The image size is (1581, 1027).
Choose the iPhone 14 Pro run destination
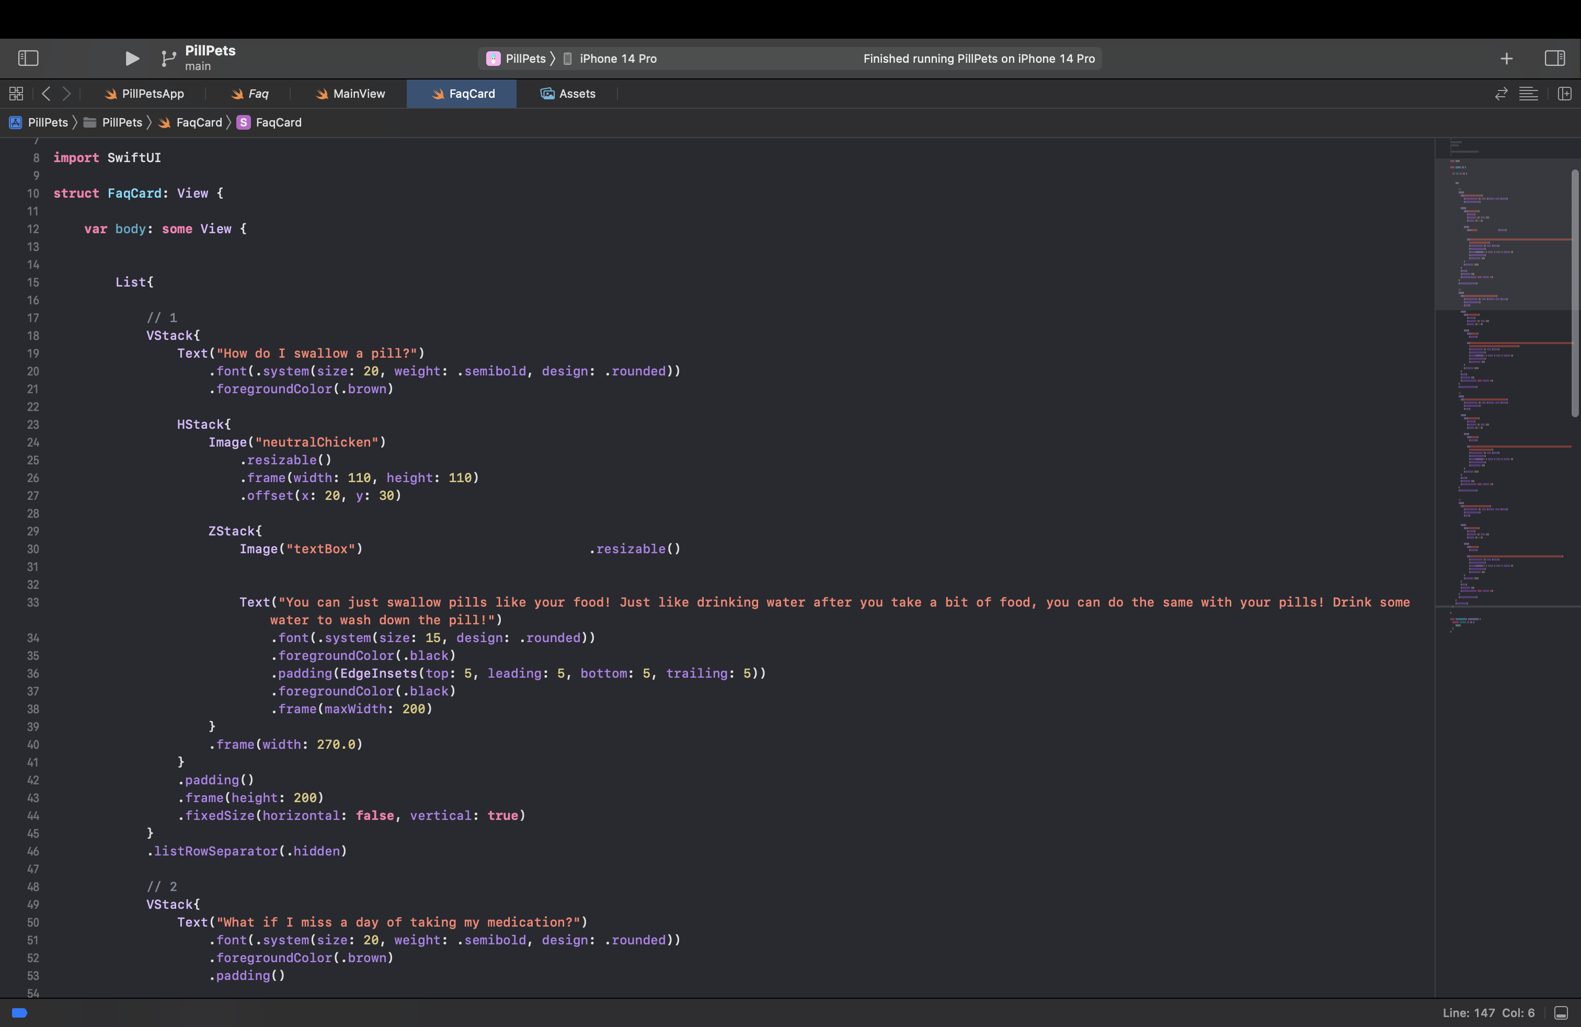tap(617, 59)
